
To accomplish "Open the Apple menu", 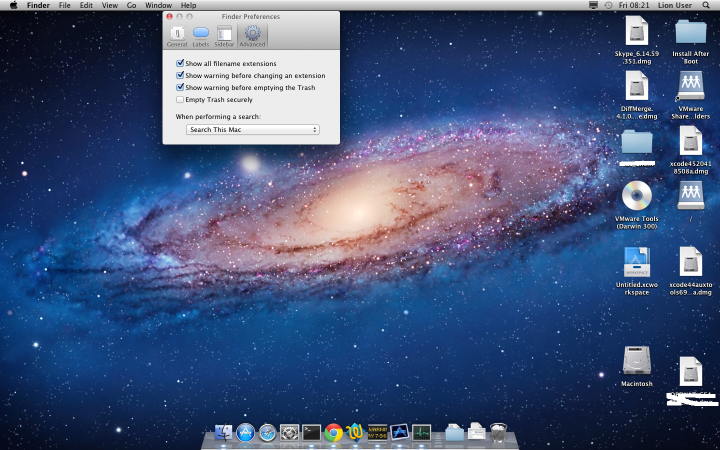I will (13, 5).
